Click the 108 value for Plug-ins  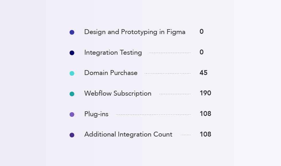(205, 114)
